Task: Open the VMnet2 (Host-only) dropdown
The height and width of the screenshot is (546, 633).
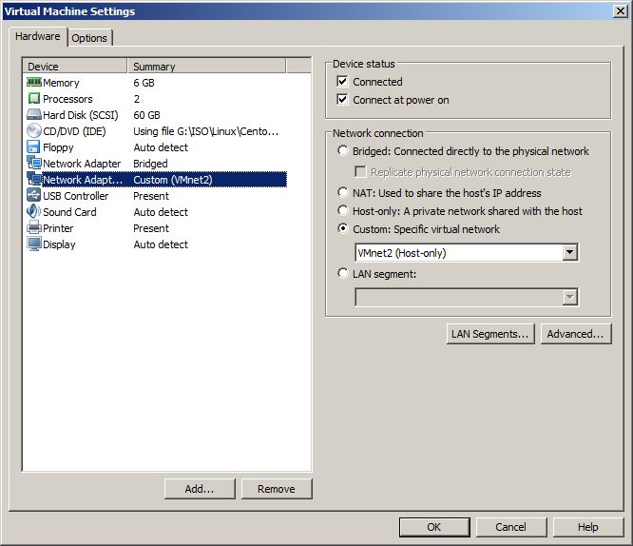Action: [569, 253]
